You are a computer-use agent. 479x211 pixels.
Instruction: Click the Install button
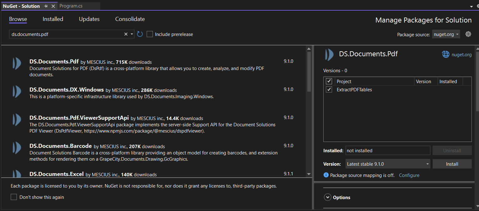tap(452, 164)
